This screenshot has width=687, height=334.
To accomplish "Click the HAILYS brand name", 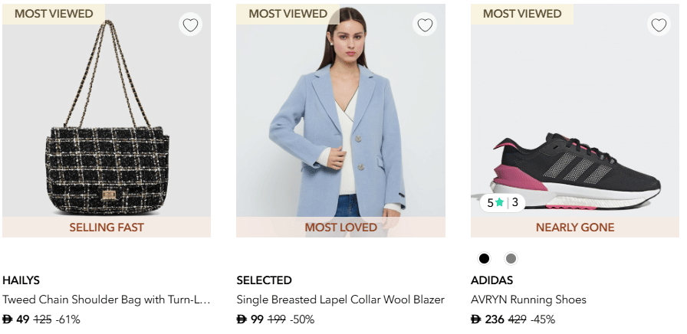I will pyautogui.click(x=21, y=280).
